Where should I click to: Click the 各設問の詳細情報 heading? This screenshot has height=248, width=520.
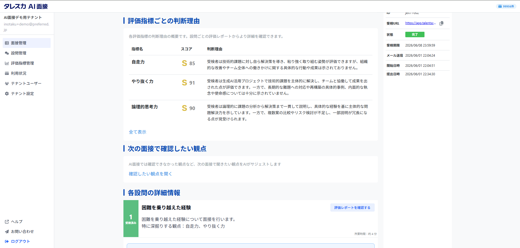[x=154, y=193]
